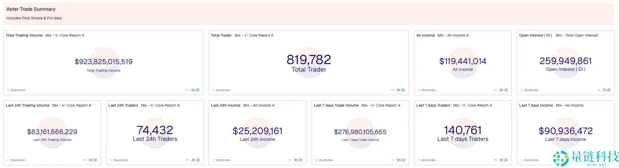Open the three-dot menu on Total Trading Volume card
This screenshot has height=168, width=619.
coord(187,90)
